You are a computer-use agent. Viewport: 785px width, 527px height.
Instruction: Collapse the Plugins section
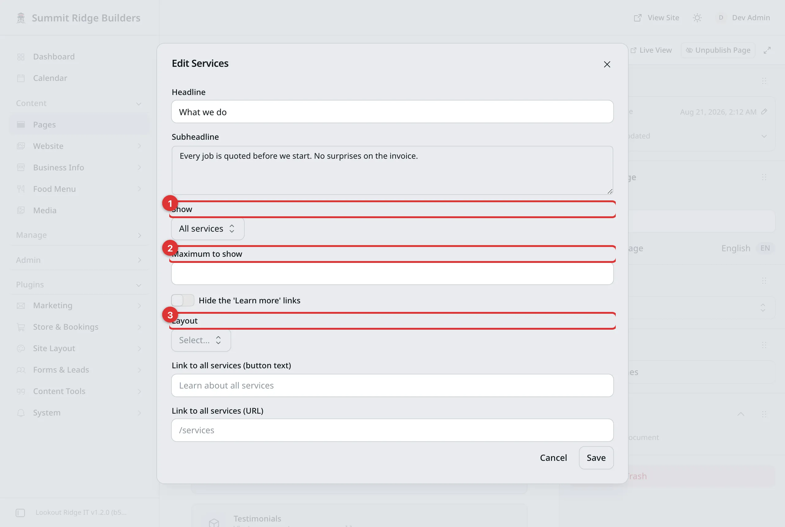tap(79, 284)
